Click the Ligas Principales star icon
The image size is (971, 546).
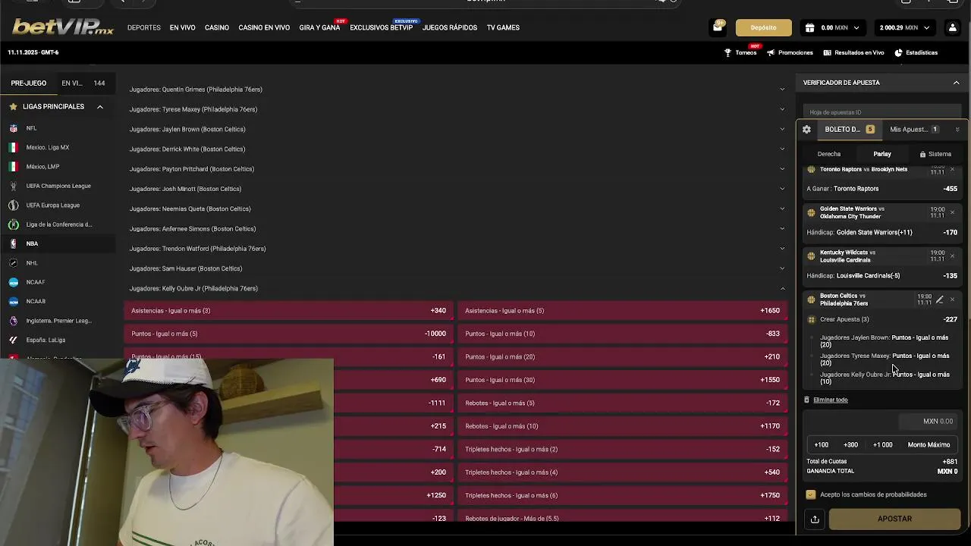[x=13, y=107]
